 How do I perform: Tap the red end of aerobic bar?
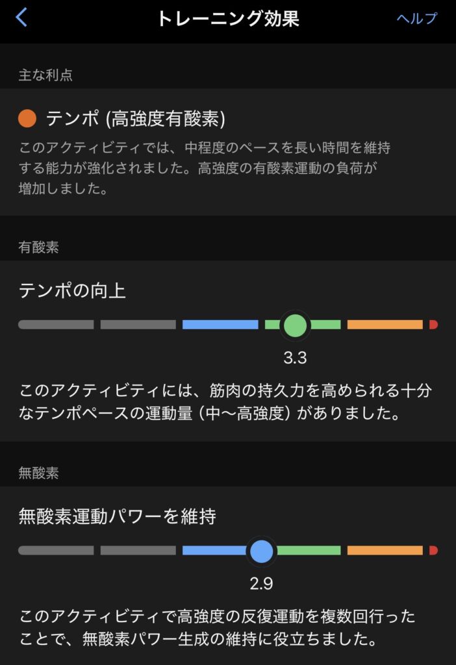pyautogui.click(x=433, y=325)
